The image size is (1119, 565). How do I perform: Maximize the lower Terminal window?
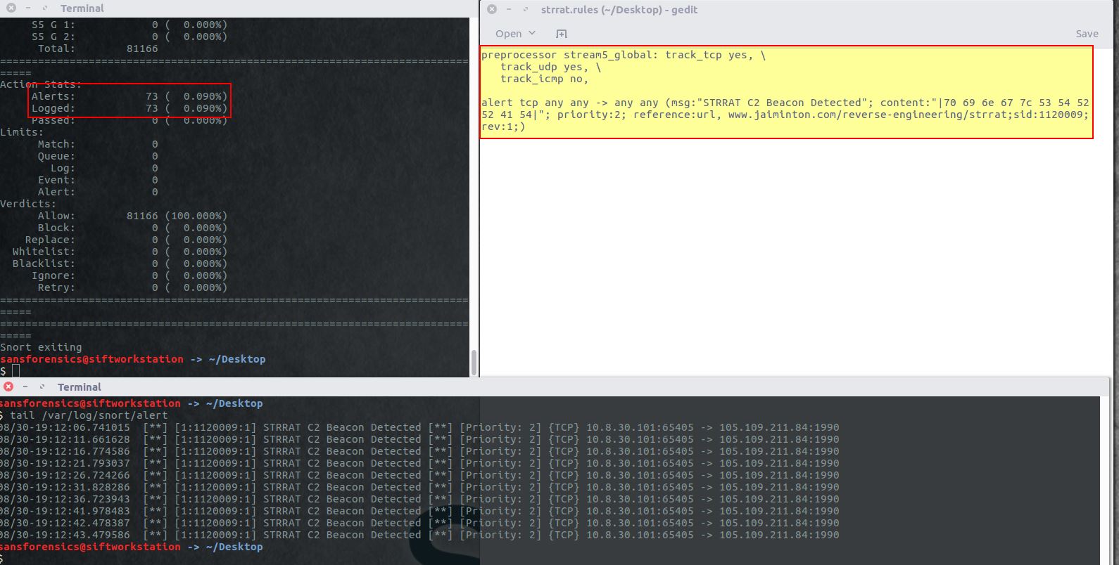click(42, 387)
